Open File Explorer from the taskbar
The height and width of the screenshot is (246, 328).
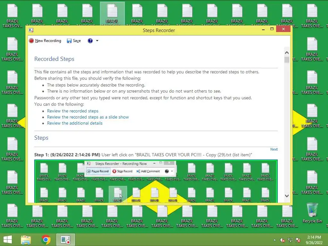[26, 240]
